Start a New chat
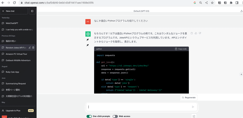Screen dimensions: 243x118 pyautogui.click(x=14, y=11)
